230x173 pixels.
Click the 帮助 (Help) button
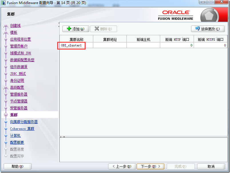pos(18,166)
